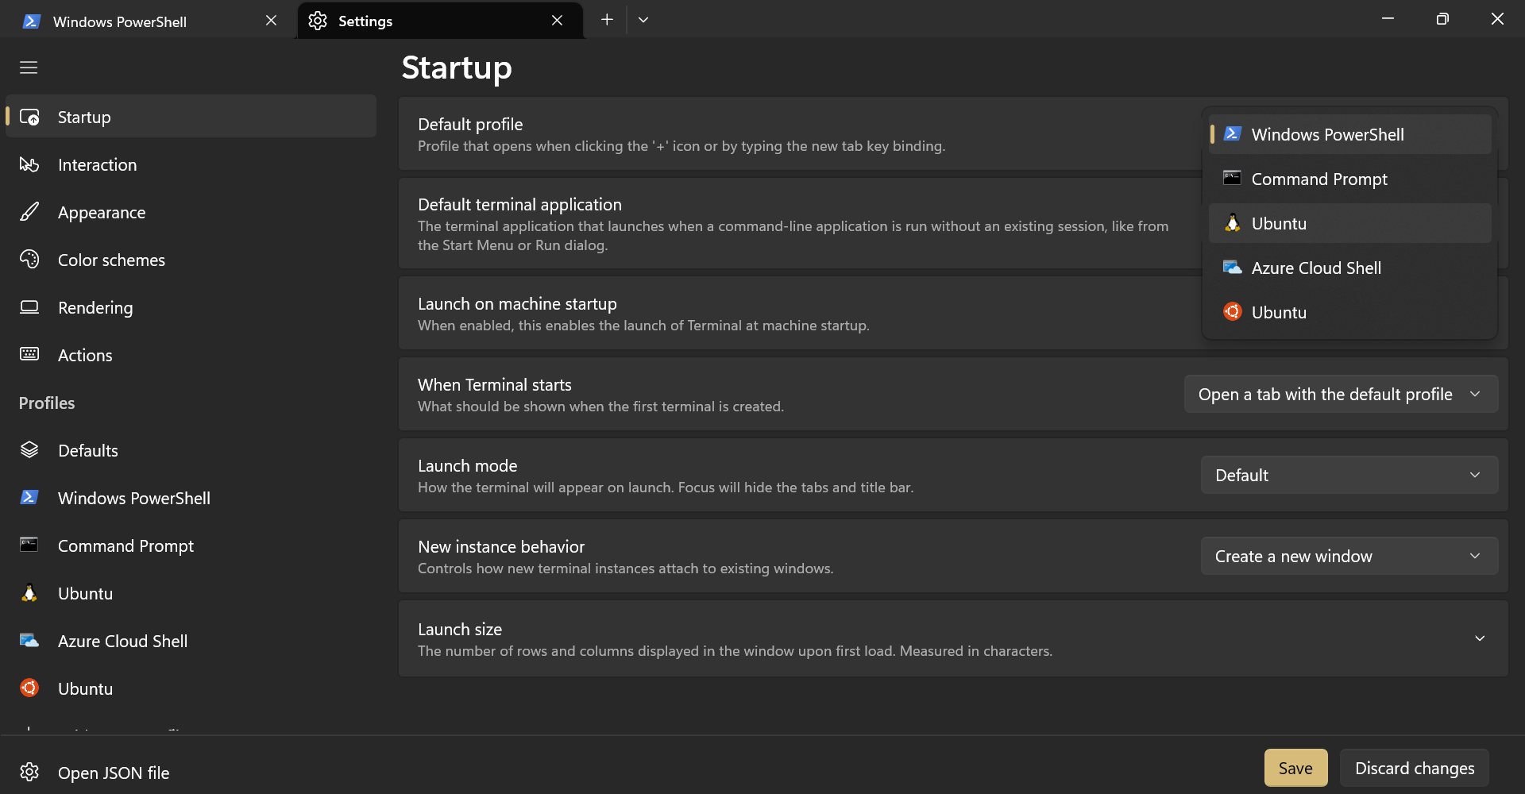Click the Appearance brush icon
1525x794 pixels.
[x=29, y=212]
